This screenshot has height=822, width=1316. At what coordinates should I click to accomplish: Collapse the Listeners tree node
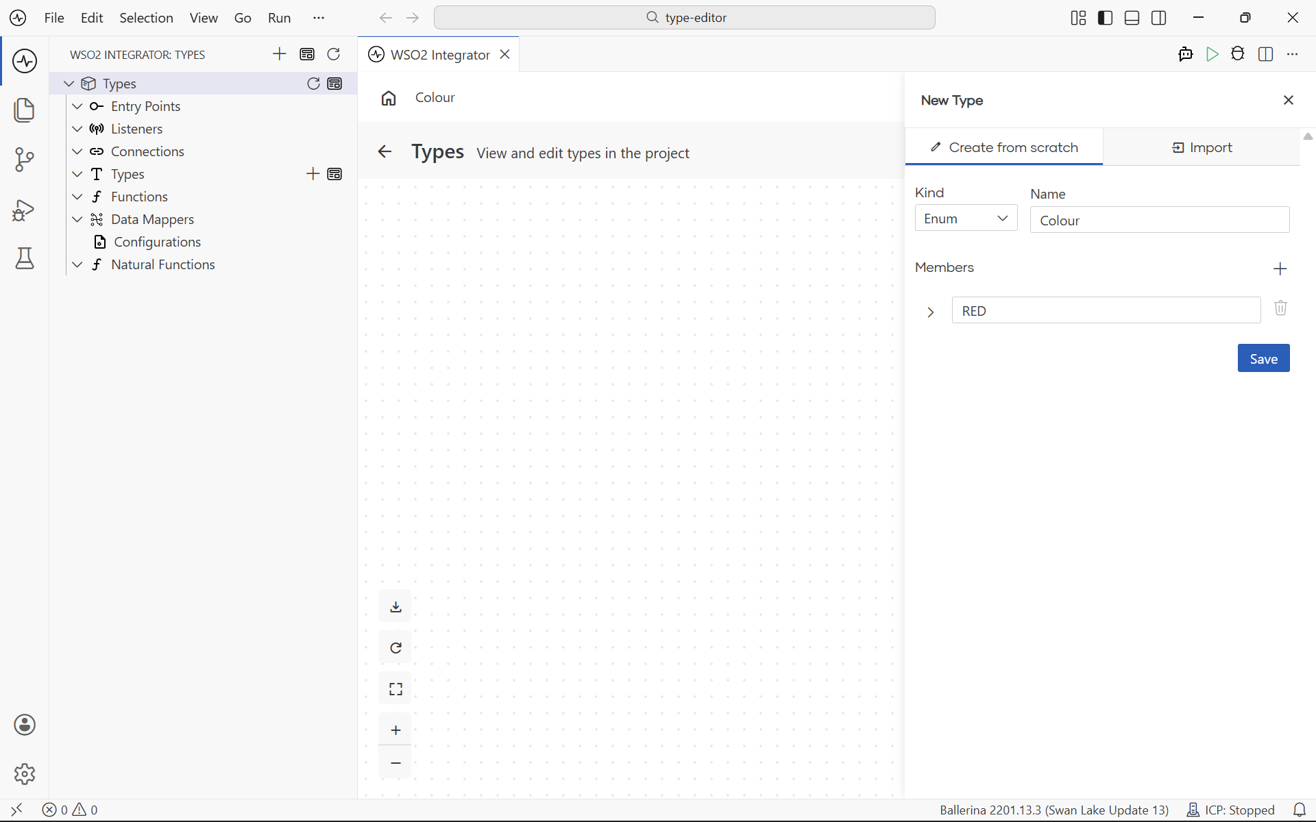[77, 129]
